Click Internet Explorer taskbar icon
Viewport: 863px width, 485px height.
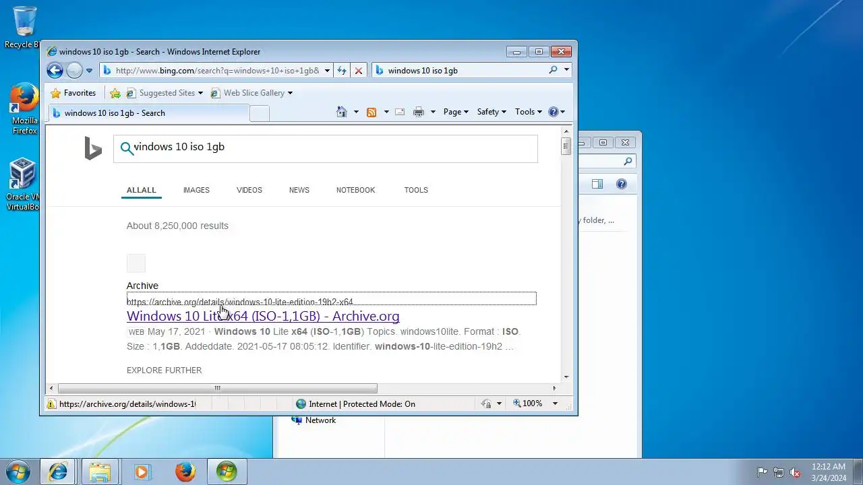[58, 472]
